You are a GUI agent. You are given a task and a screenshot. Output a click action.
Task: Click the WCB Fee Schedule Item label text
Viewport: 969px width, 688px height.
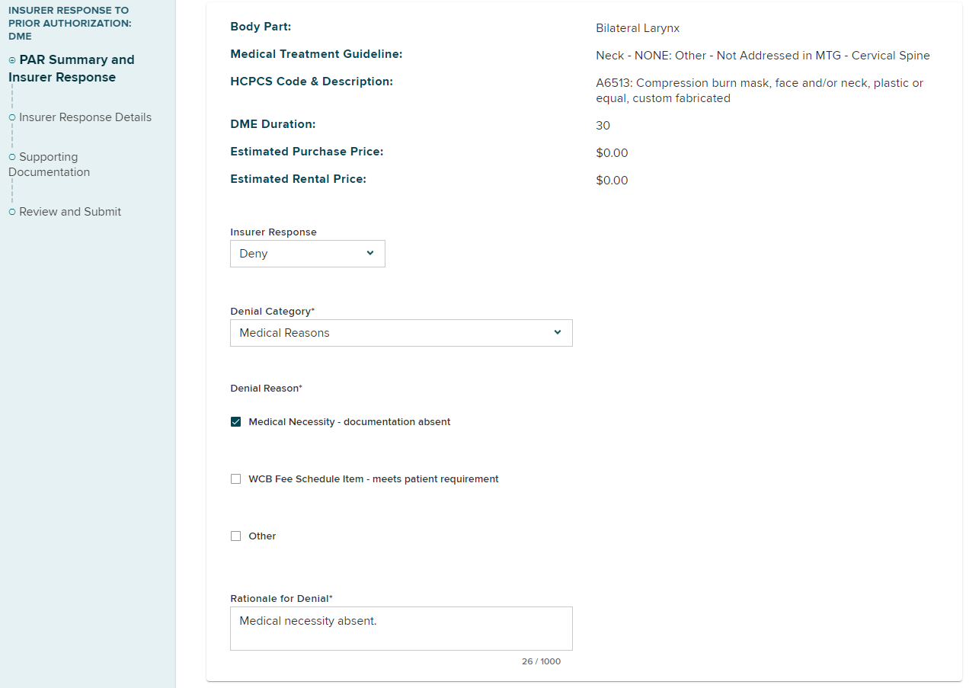[x=373, y=479]
